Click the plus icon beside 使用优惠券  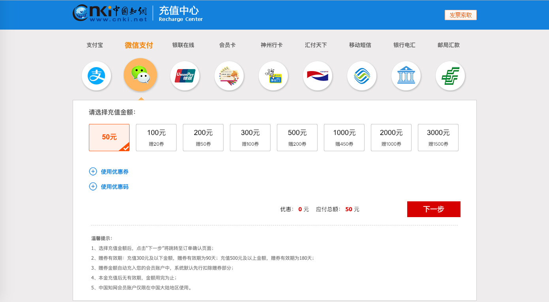pyautogui.click(x=93, y=171)
